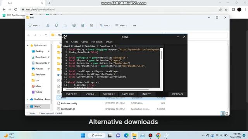Switch to the Script6.lua tab

coord(105,46)
